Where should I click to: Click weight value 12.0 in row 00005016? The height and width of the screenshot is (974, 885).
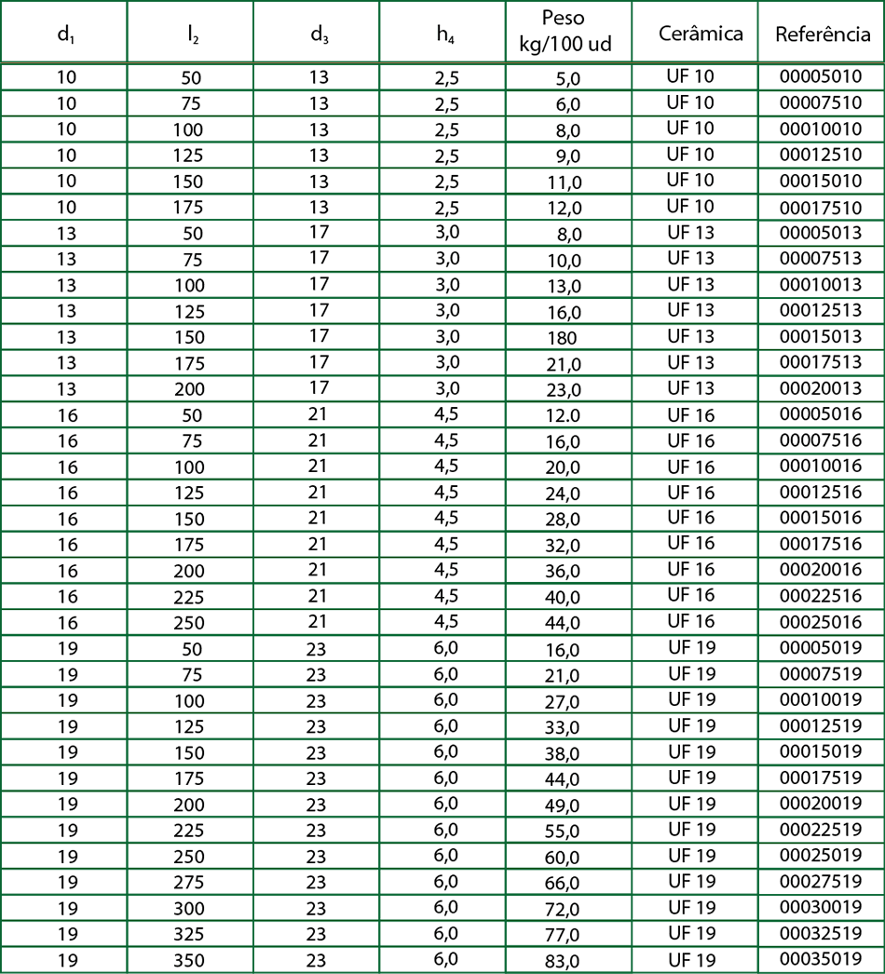tap(563, 415)
